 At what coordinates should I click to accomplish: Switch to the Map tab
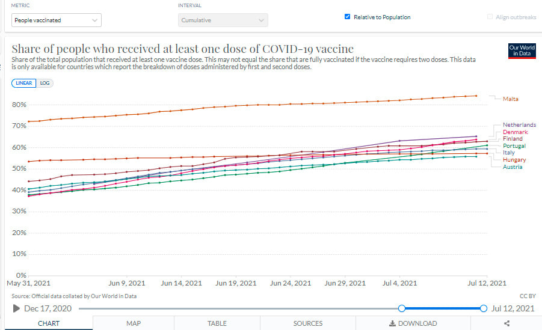coord(134,323)
